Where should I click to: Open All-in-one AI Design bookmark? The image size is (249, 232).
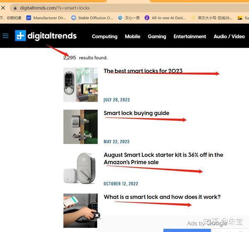click(x=165, y=18)
